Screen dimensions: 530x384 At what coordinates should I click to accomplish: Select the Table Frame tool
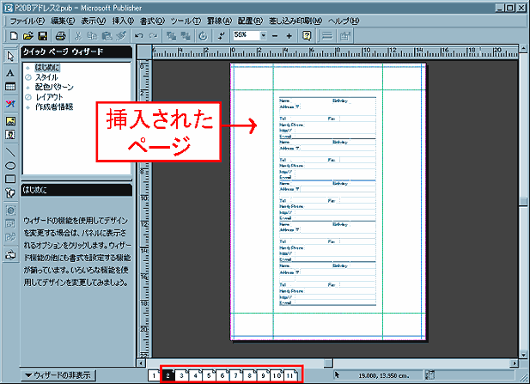tap(10, 88)
